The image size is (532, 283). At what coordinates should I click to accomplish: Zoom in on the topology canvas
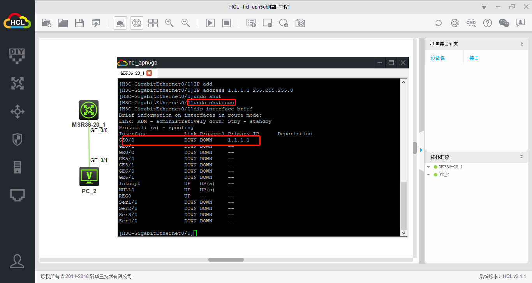[169, 23]
